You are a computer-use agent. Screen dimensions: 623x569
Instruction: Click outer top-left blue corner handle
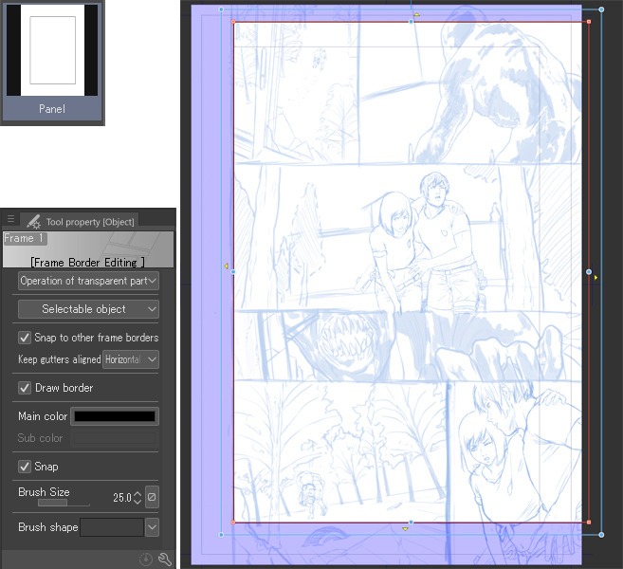pyautogui.click(x=221, y=9)
